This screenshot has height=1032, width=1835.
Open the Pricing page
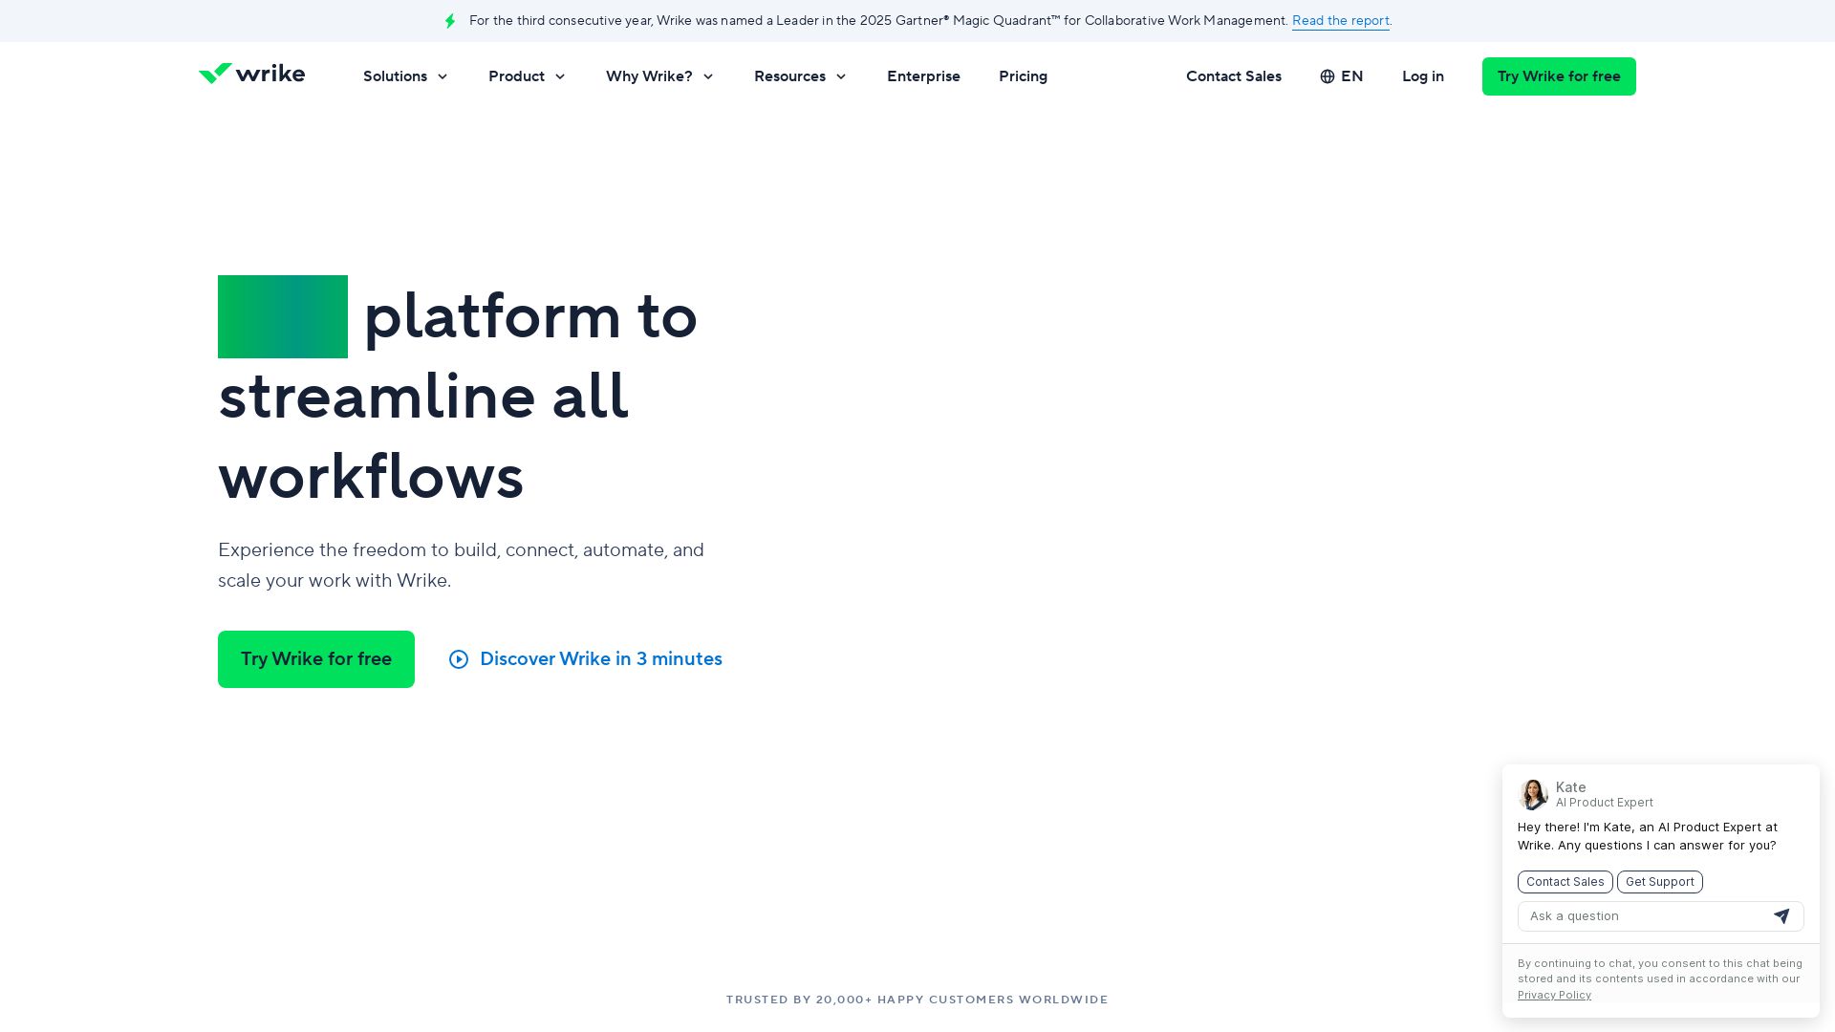1023,76
